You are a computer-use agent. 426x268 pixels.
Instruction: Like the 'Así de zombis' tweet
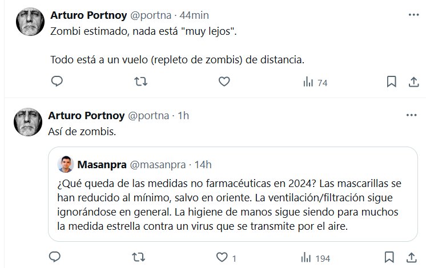(224, 257)
